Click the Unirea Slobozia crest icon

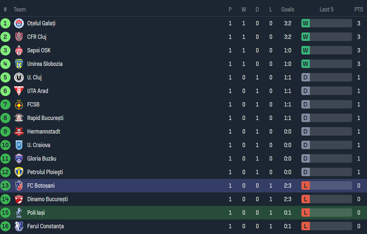[x=19, y=64]
